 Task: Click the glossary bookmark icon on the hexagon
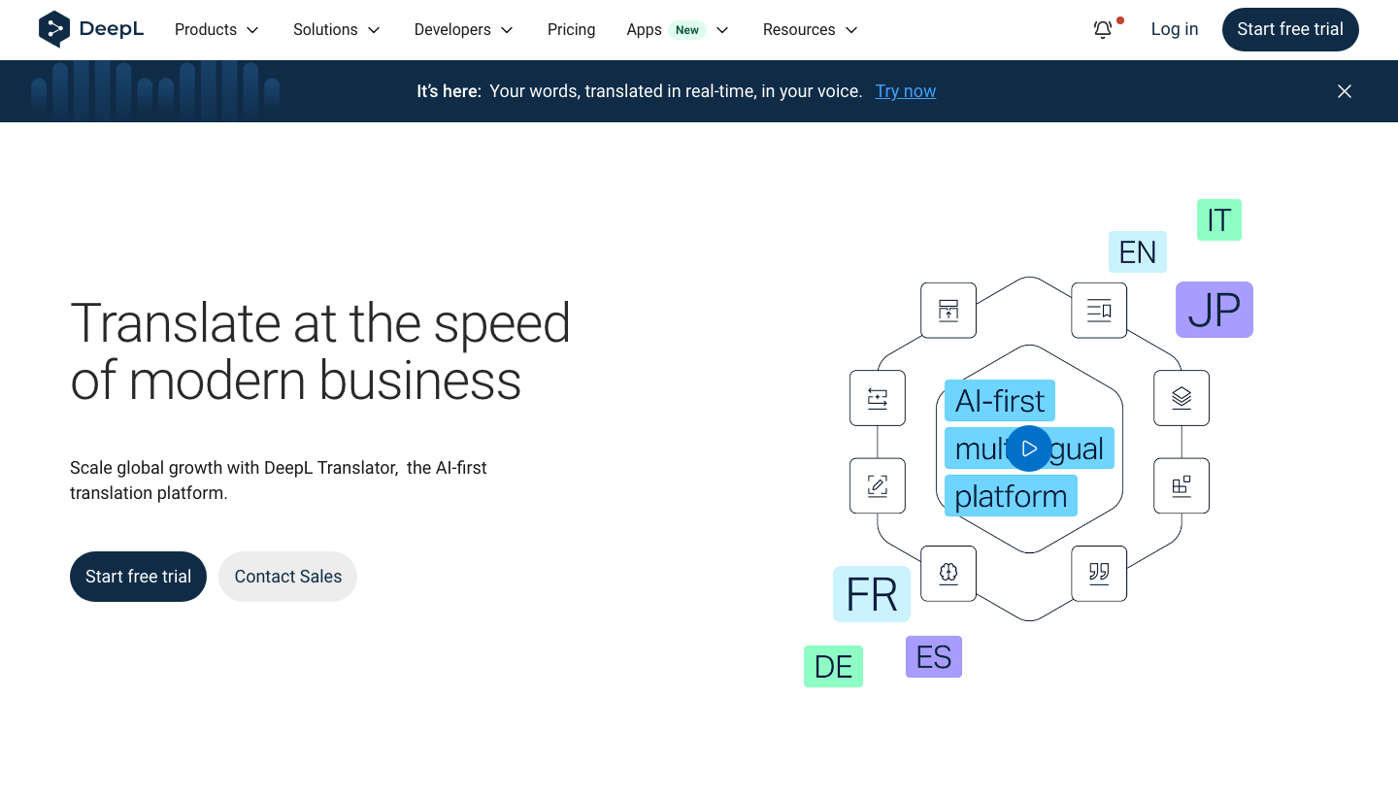coord(1099,311)
